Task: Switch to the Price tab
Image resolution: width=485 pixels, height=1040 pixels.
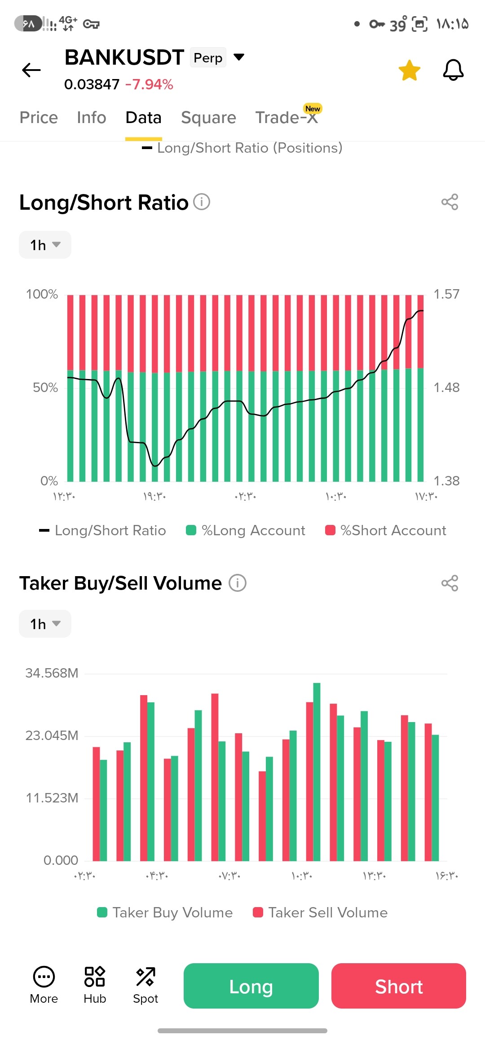Action: click(39, 118)
